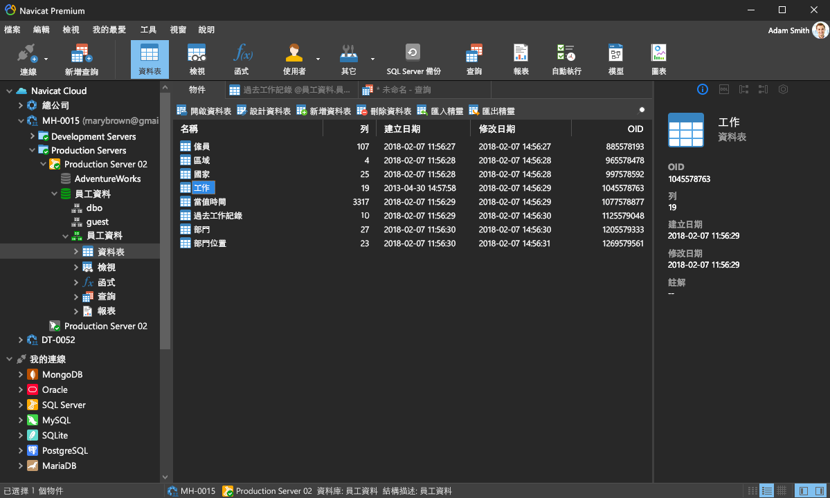
Task: Click the hexagon icon in info panel
Action: pos(784,89)
